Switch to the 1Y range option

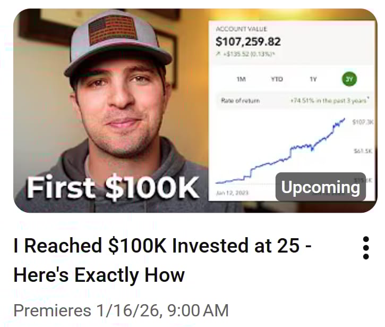(313, 79)
